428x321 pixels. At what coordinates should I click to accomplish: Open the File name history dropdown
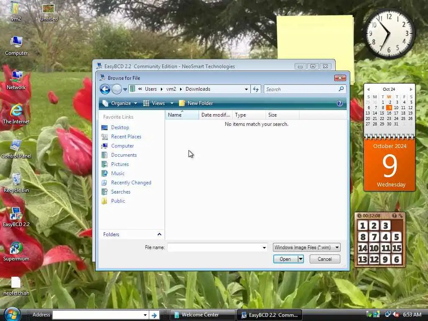(264, 247)
